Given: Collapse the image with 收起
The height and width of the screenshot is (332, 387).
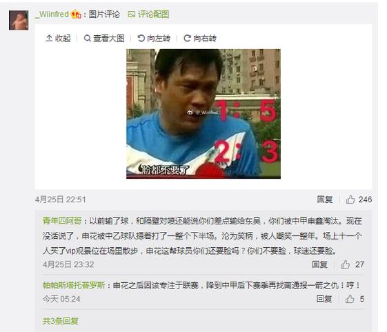Looking at the screenshot, I should pyautogui.click(x=58, y=38).
